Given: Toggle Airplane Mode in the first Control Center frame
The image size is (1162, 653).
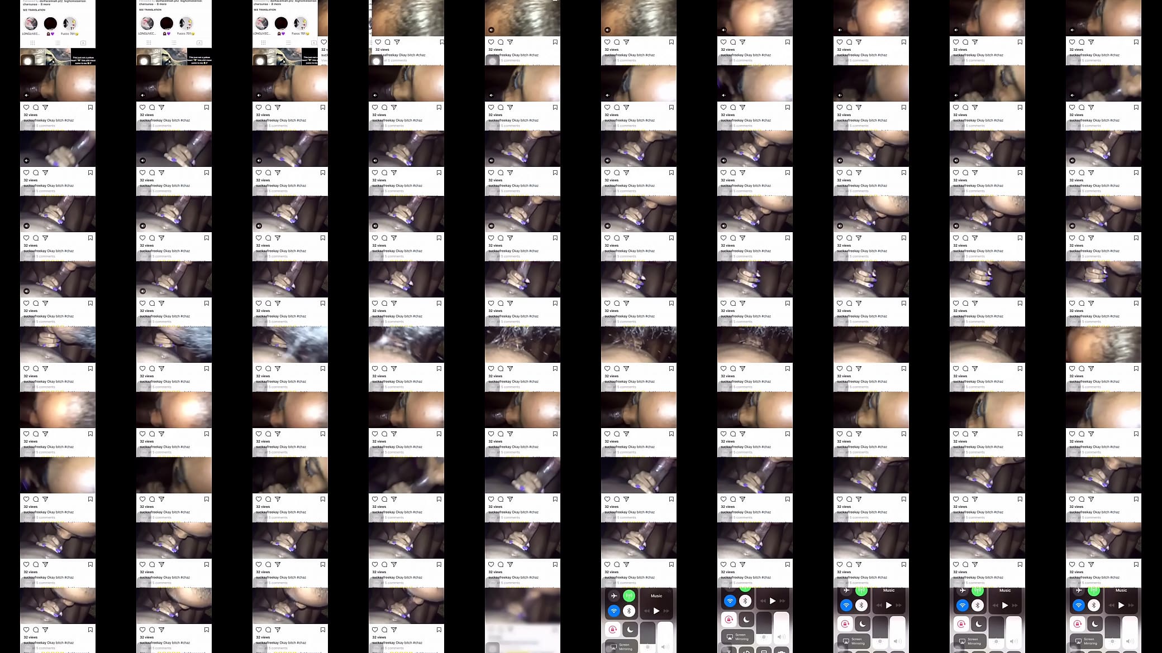Looking at the screenshot, I should 614,596.
